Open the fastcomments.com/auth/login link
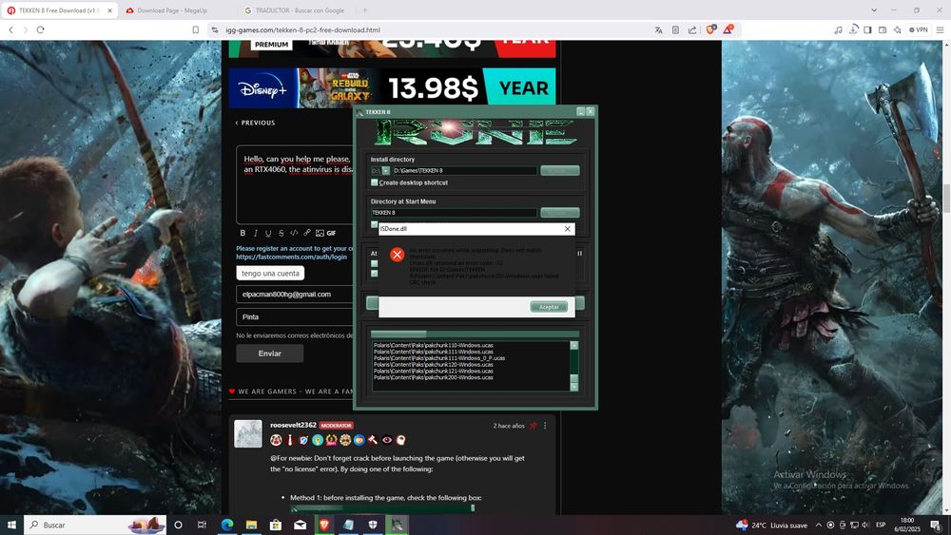Screen dimensions: 951x535 tap(291, 257)
